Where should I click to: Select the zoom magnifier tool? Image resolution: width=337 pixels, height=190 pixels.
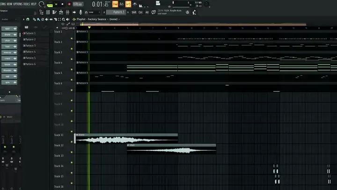63,19
